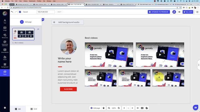200x112 pixels.
Task: Click the Draft status label
Action: (59, 12)
